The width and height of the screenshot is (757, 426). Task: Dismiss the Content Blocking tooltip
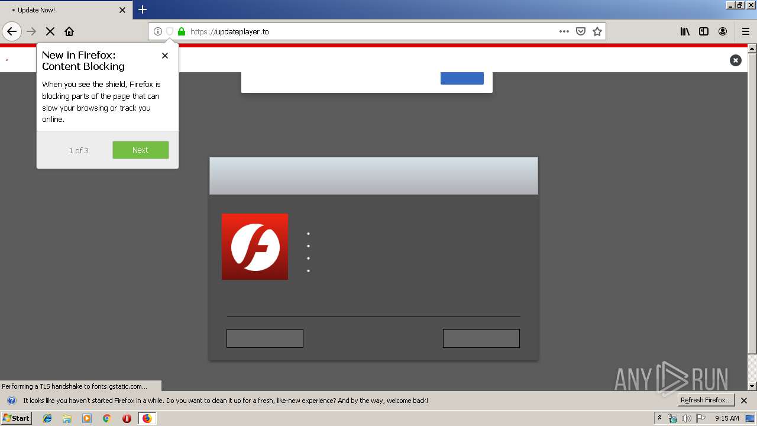(165, 56)
